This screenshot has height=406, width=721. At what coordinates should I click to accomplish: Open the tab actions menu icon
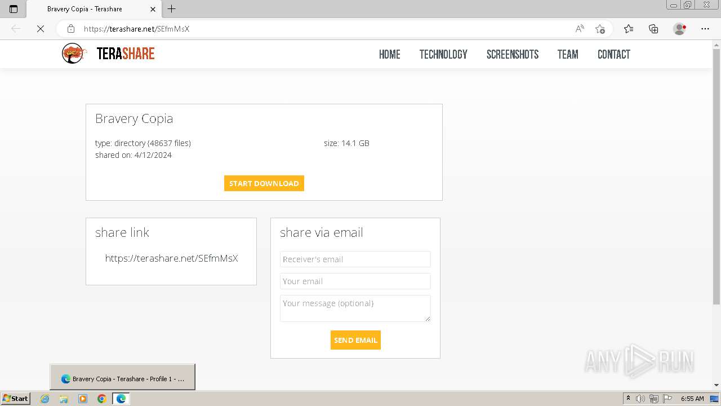pos(14,9)
